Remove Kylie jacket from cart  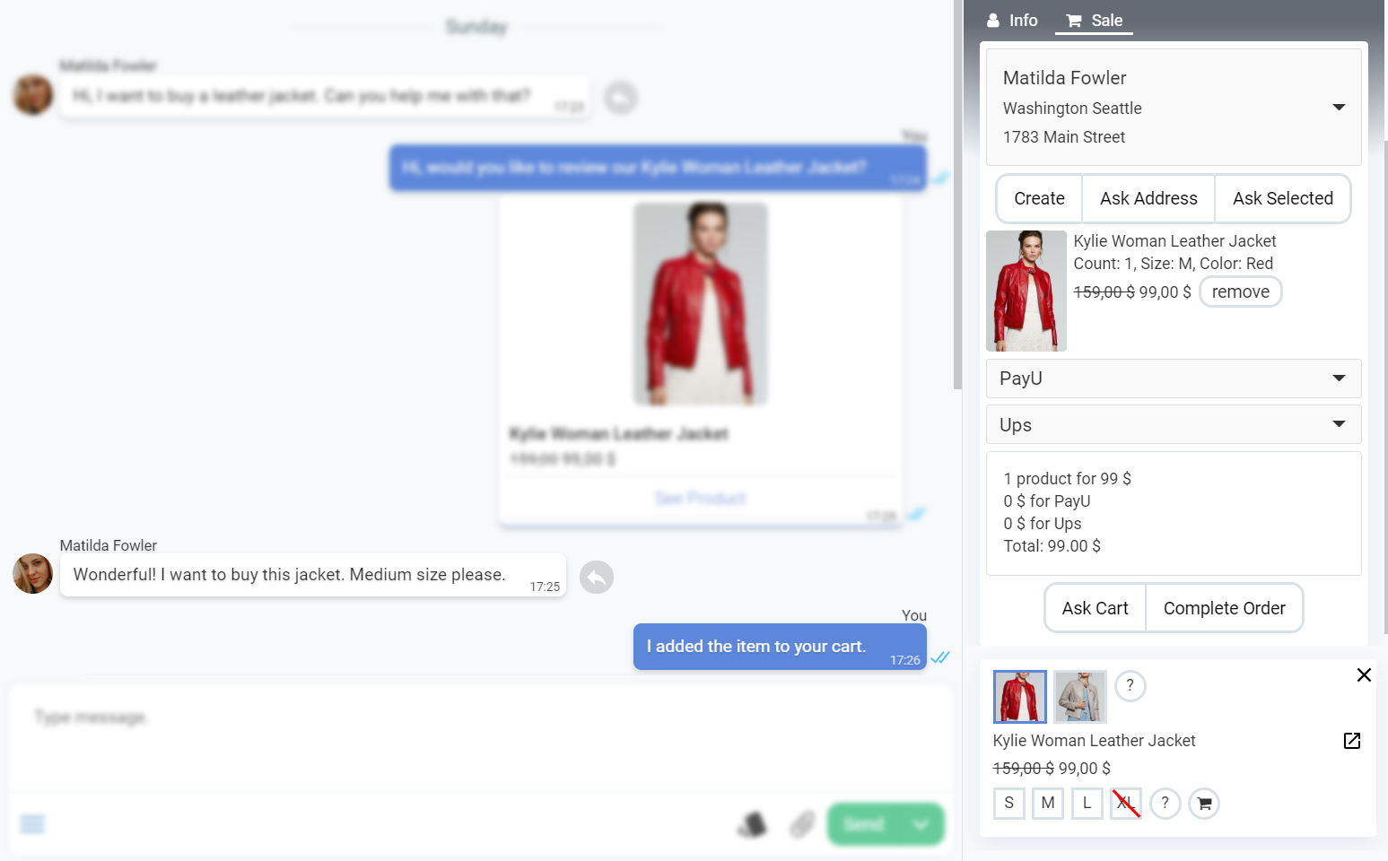pos(1240,292)
